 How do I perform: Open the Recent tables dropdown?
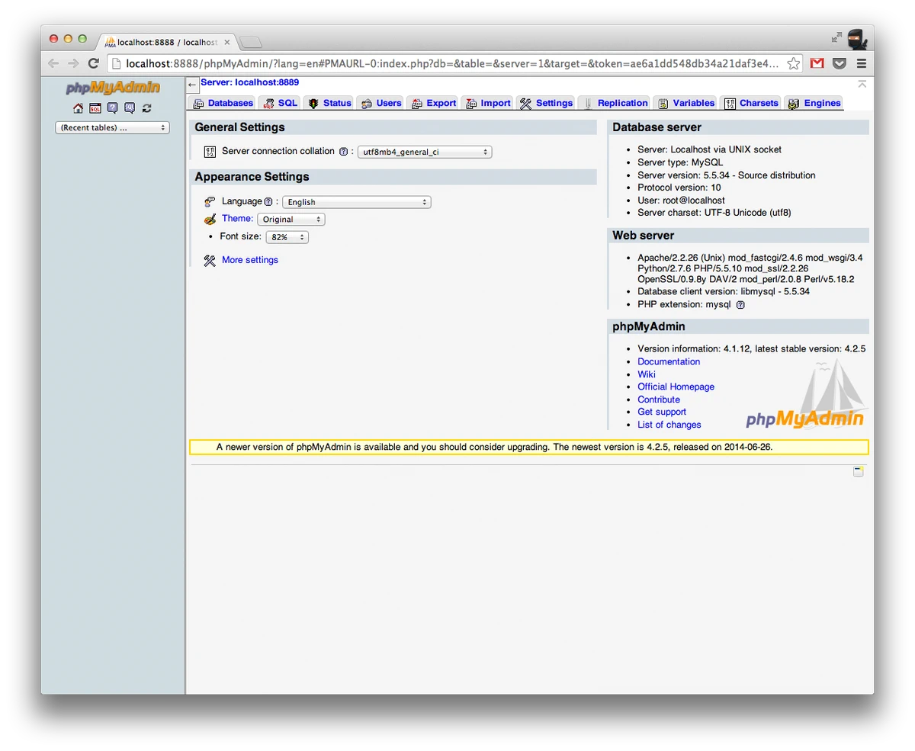[112, 127]
